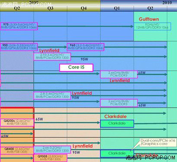Click the Core i5 label box

tap(76, 68)
